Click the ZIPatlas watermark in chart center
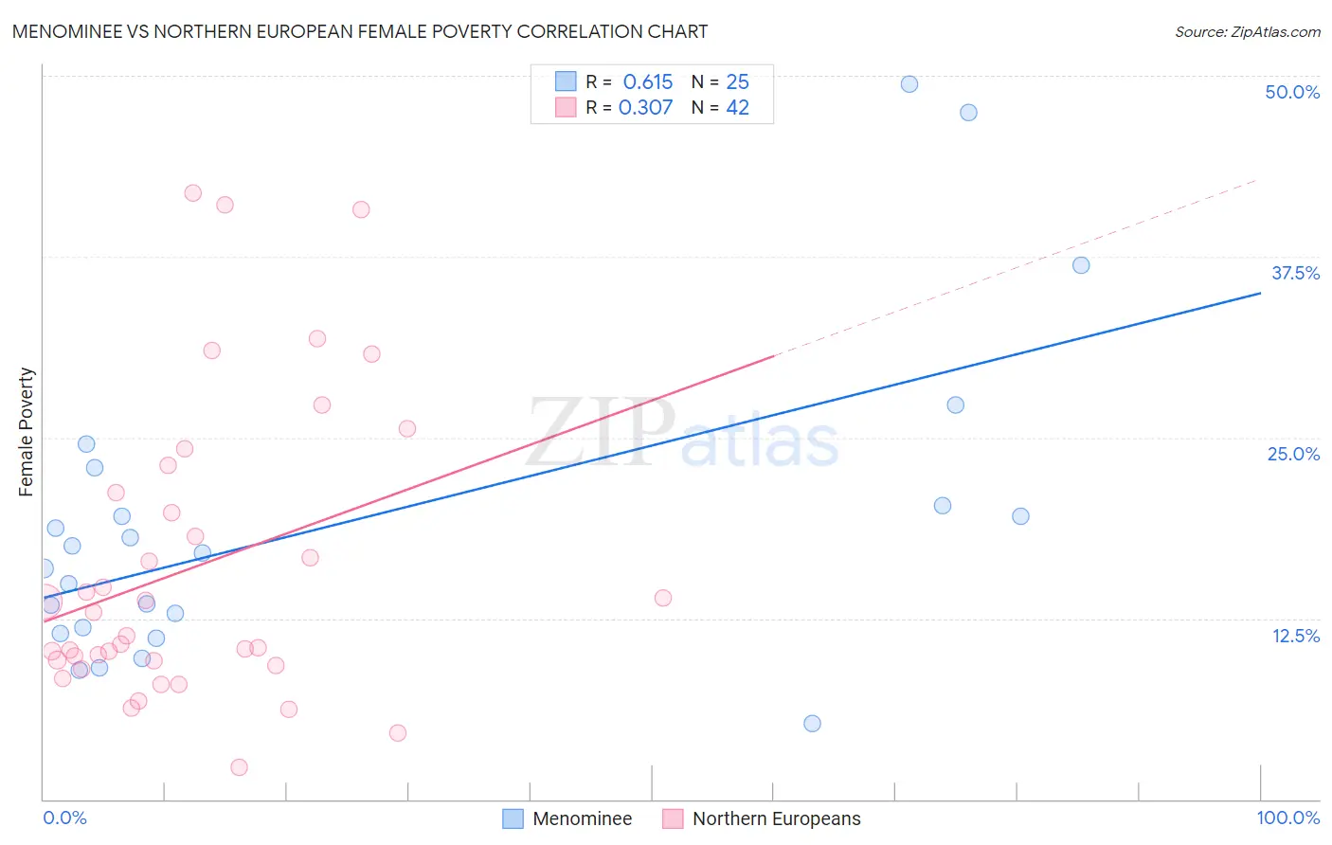The width and height of the screenshot is (1332, 845). tap(683, 432)
